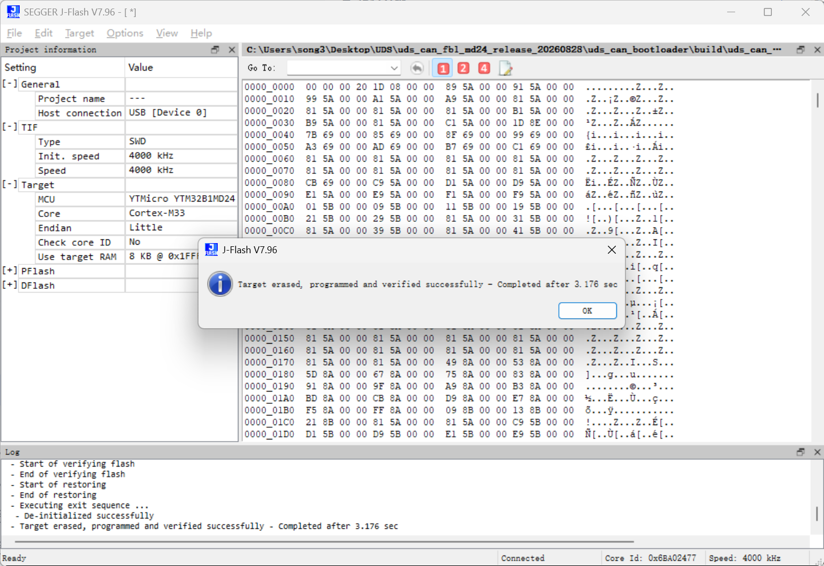Close the Log panel
Image resolution: width=824 pixels, height=566 pixels.
click(x=818, y=452)
